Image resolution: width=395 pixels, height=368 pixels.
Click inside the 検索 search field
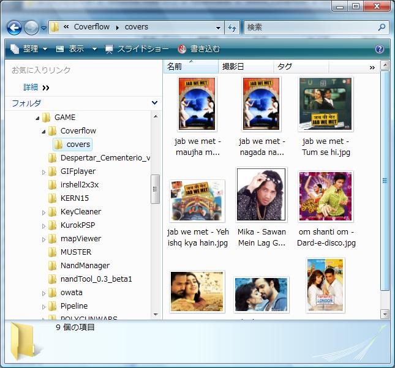311,27
